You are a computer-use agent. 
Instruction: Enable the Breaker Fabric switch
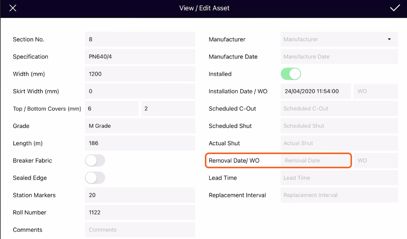[x=95, y=160]
